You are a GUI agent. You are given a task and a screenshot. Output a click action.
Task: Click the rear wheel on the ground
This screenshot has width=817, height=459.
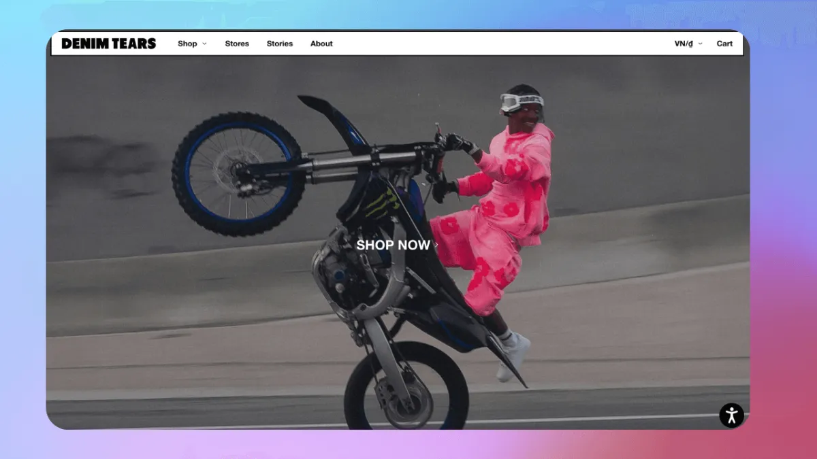pos(406,391)
